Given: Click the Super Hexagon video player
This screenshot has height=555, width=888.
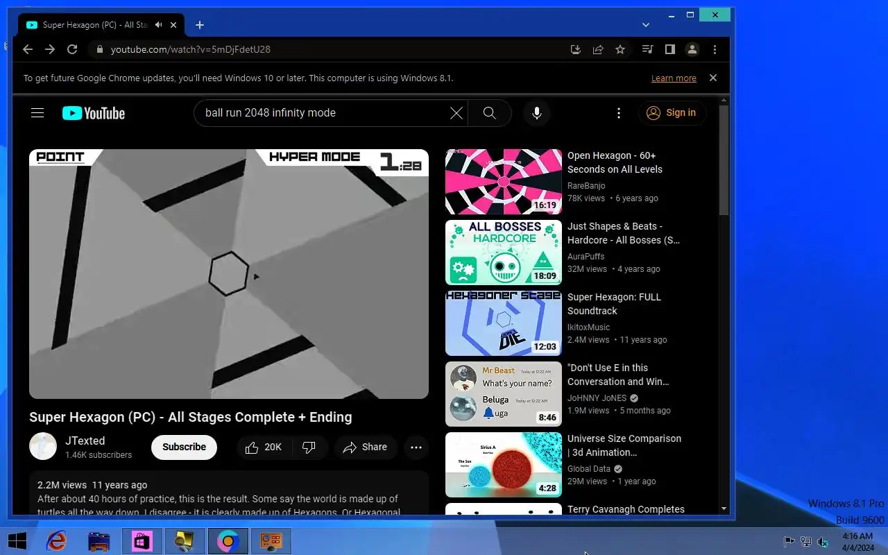Looking at the screenshot, I should tap(229, 274).
